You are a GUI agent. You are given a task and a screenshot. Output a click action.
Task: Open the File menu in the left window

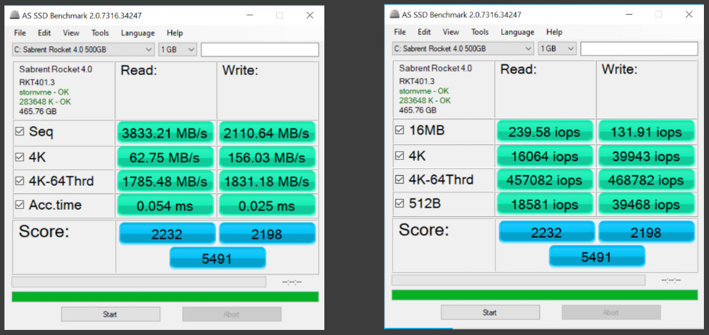pyautogui.click(x=20, y=33)
